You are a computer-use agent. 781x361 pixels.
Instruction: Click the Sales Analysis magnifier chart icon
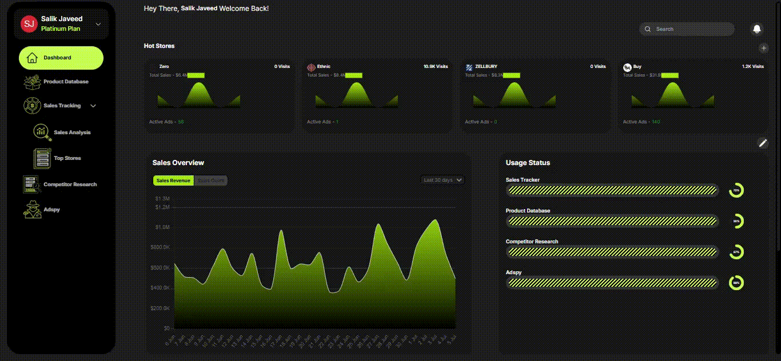click(42, 132)
